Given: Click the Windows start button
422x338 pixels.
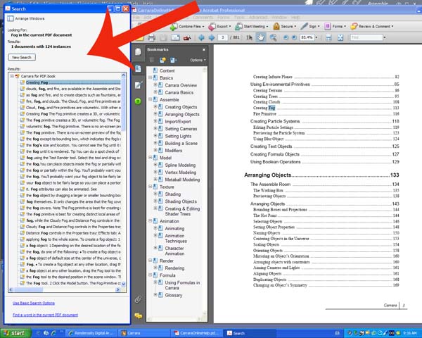Looking at the screenshot, I should (x=15, y=333).
